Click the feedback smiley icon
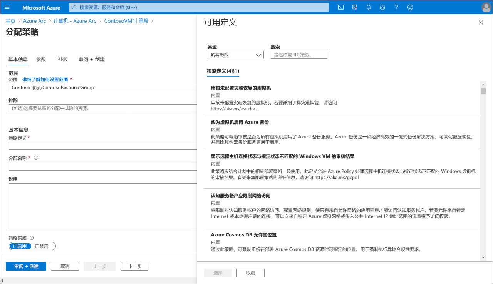This screenshot has height=284, width=493. click(410, 7)
